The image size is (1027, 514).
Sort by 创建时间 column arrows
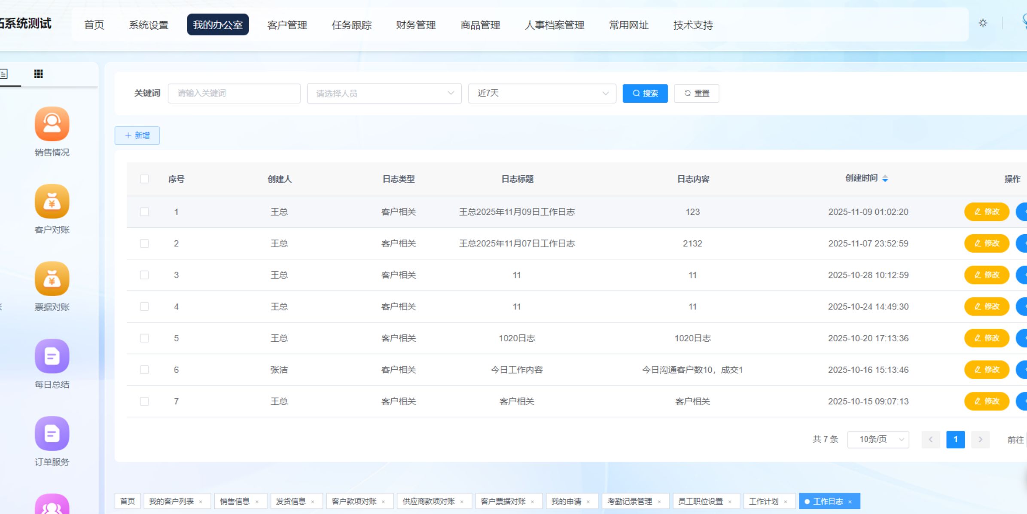click(x=885, y=178)
